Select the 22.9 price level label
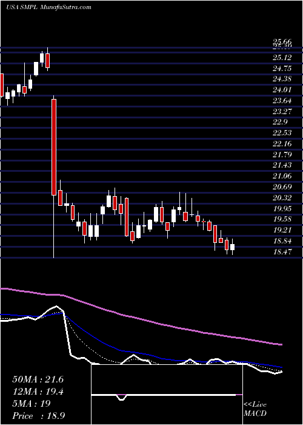303x425 pixels. [280, 122]
